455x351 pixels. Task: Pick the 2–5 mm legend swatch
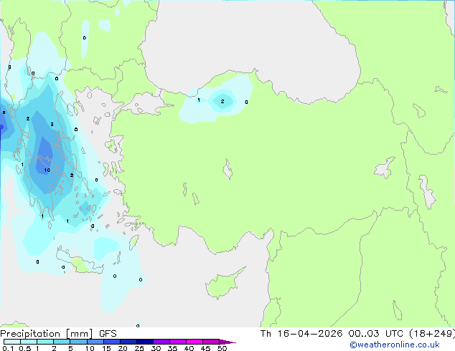coord(62,342)
